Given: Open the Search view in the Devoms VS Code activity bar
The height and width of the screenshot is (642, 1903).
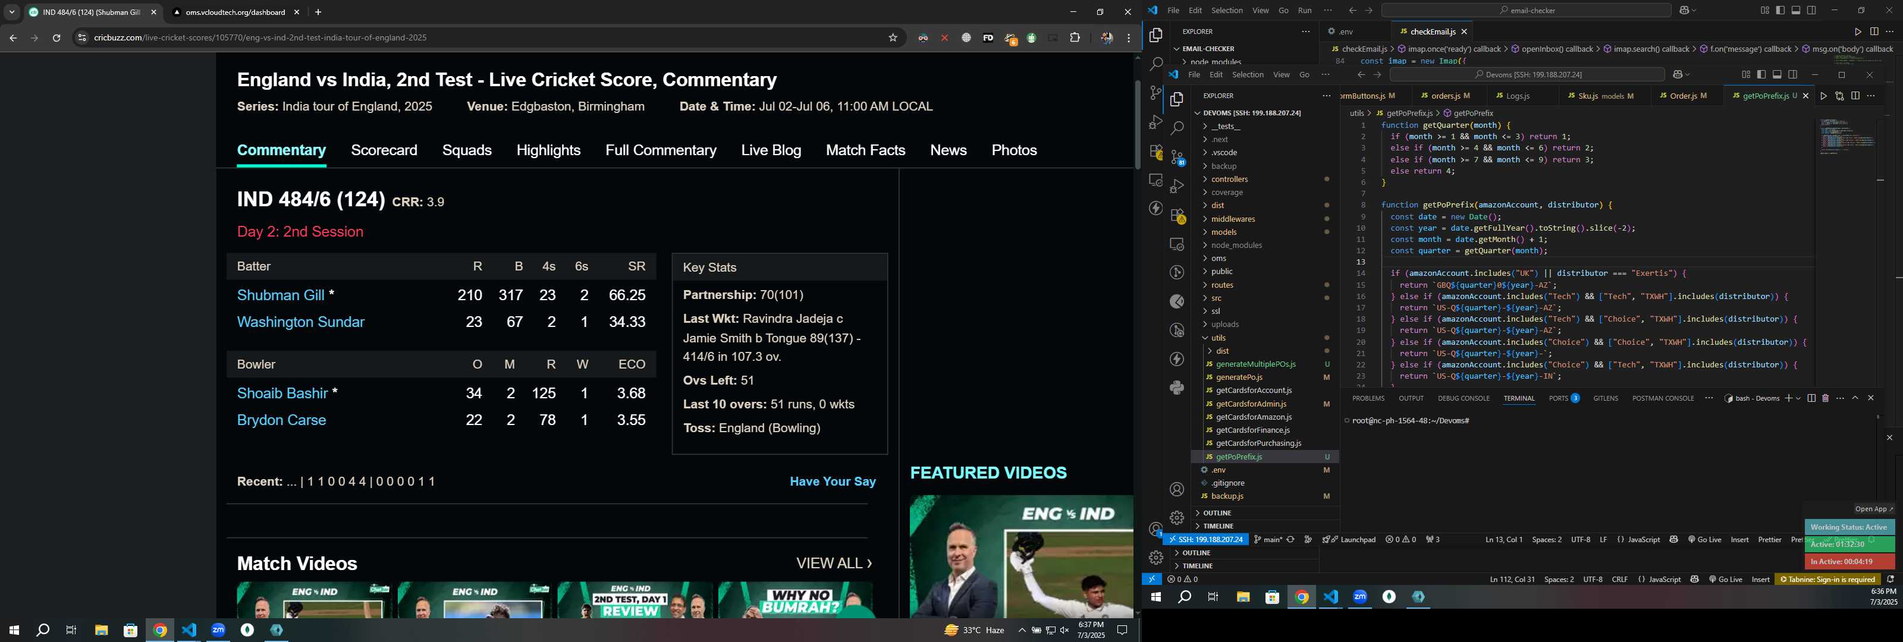Looking at the screenshot, I should [1177, 128].
